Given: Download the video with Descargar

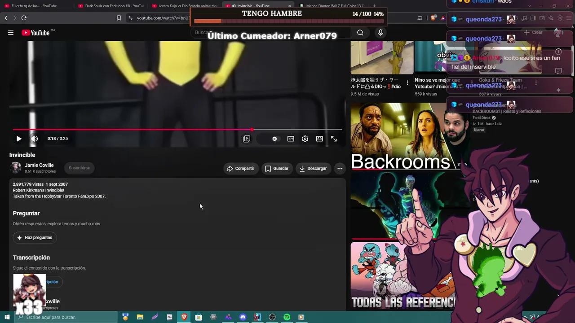Looking at the screenshot, I should (313, 168).
